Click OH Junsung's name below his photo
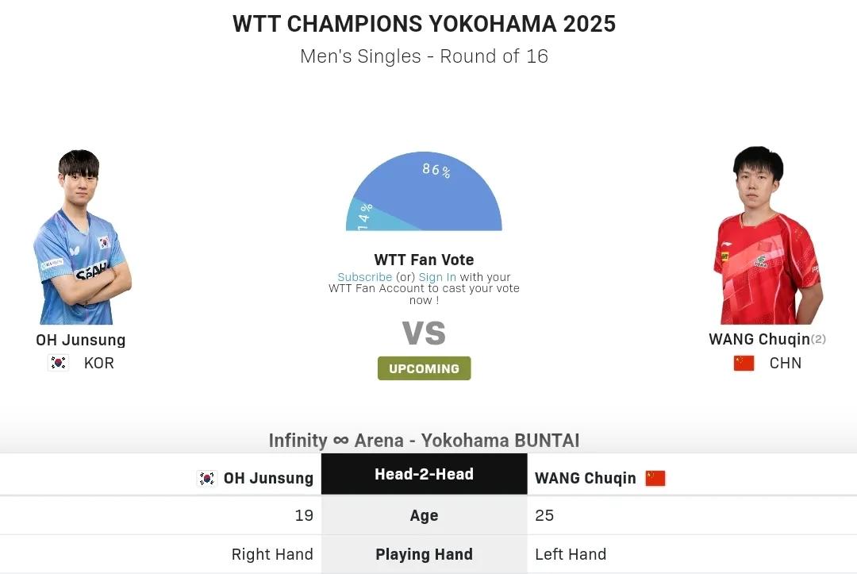This screenshot has height=574, width=857. click(81, 340)
